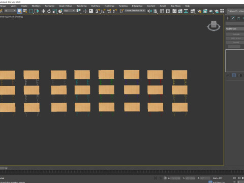This screenshot has height=183, width=244.
Task: Open the Civil View menu
Action: point(96,6)
